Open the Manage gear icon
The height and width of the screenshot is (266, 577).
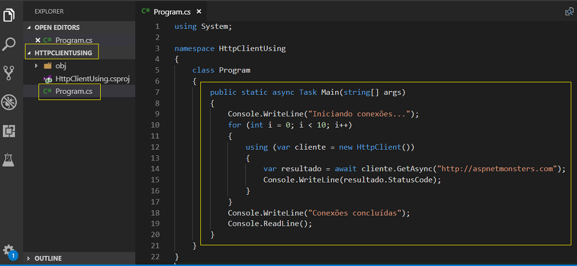click(8, 250)
